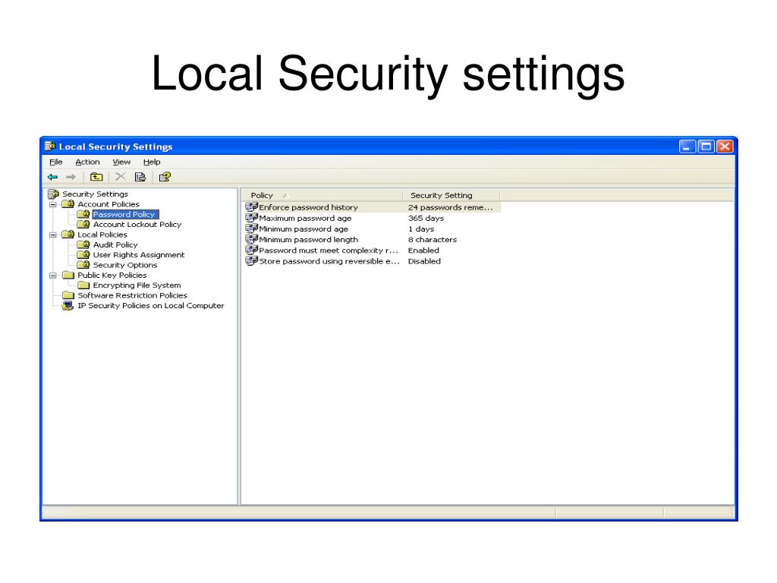This screenshot has width=777, height=583.
Task: Click the User Rights Assignment folder icon
Action: click(83, 255)
